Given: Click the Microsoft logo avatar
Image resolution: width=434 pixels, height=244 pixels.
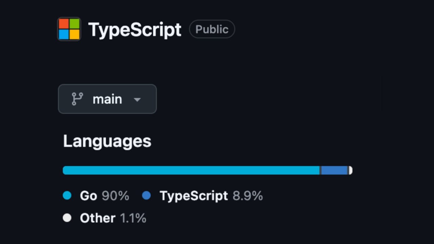Looking at the screenshot, I should click(69, 29).
